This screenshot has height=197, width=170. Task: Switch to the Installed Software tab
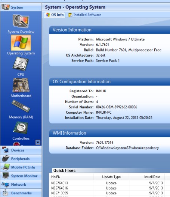point(85,15)
